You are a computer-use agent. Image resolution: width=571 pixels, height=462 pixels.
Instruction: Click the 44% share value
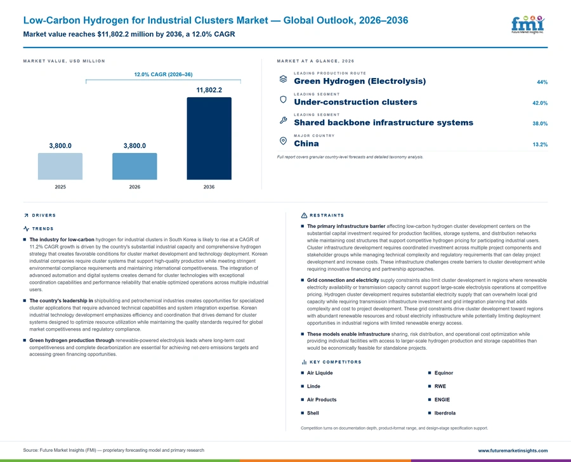pos(542,82)
